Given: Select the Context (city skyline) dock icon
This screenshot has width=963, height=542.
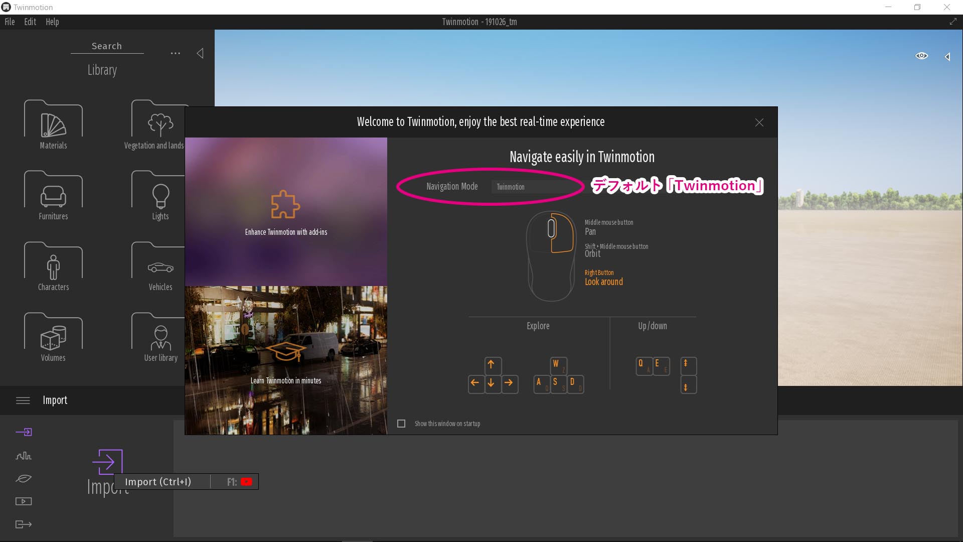Looking at the screenshot, I should tap(24, 456).
